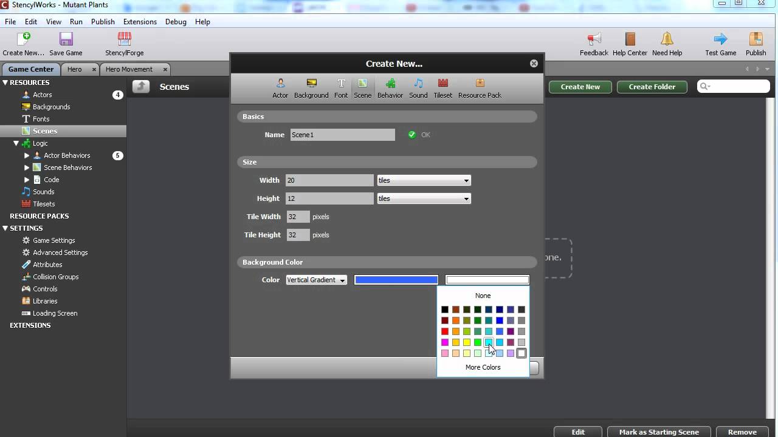
Task: Switch to the Hero tab
Action: [x=74, y=69]
